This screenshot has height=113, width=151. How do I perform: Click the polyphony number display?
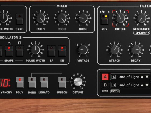click(x=5, y=83)
